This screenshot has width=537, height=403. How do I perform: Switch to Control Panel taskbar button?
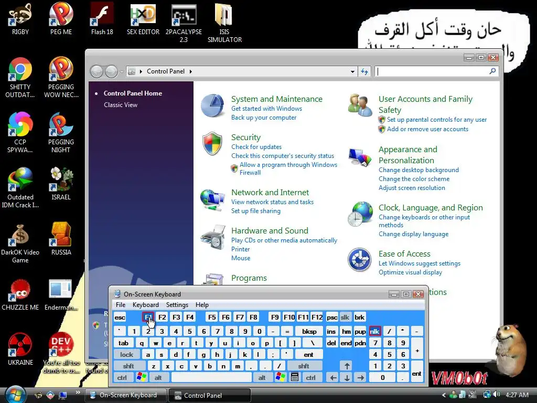click(x=210, y=395)
